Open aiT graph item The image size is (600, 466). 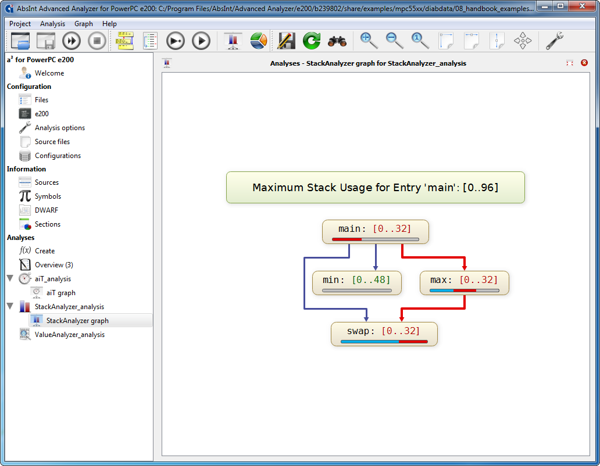tap(61, 293)
